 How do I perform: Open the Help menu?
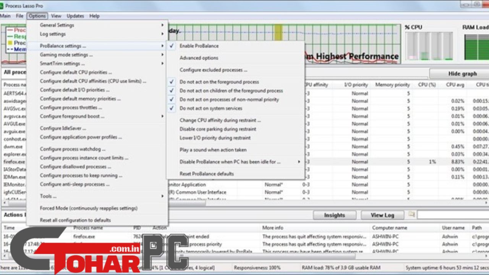(94, 16)
